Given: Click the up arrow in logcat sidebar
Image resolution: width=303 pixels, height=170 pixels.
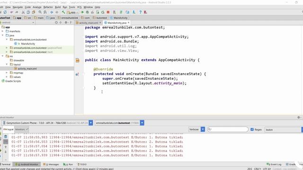Looking at the screenshot, I should (x=6, y=147).
